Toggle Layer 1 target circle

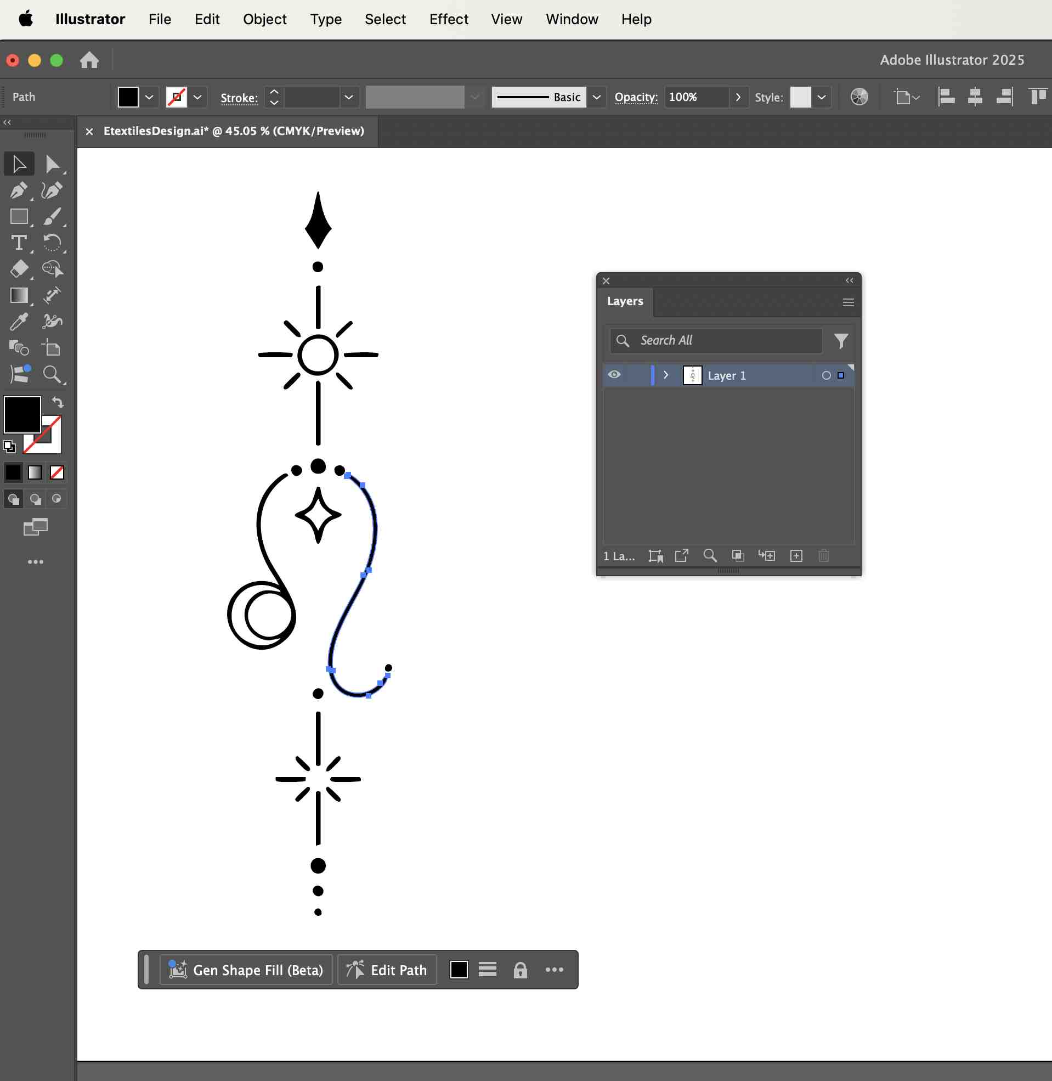(x=826, y=375)
